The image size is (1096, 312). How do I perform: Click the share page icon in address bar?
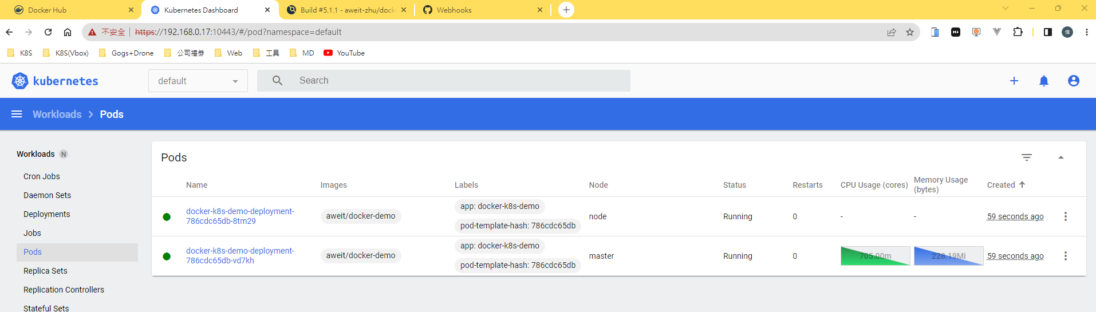(x=892, y=32)
